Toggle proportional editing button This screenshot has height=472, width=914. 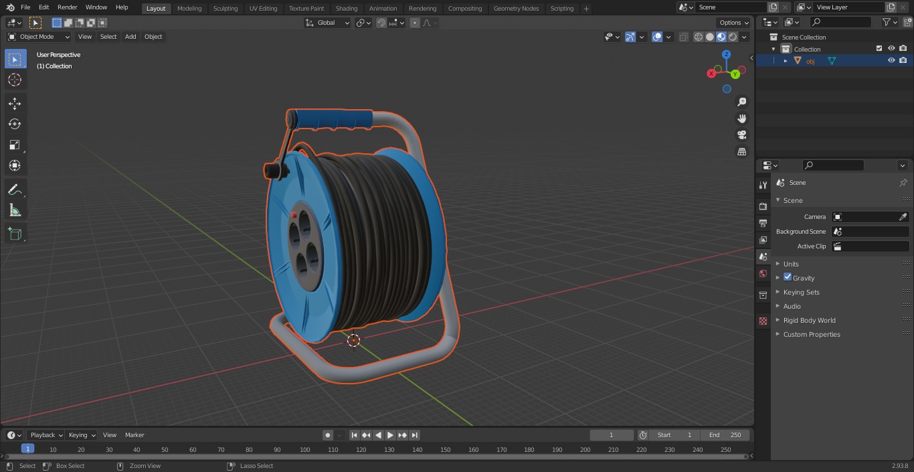[x=415, y=23]
